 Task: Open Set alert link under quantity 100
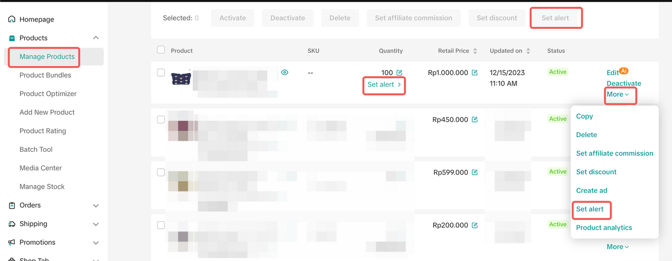point(384,85)
